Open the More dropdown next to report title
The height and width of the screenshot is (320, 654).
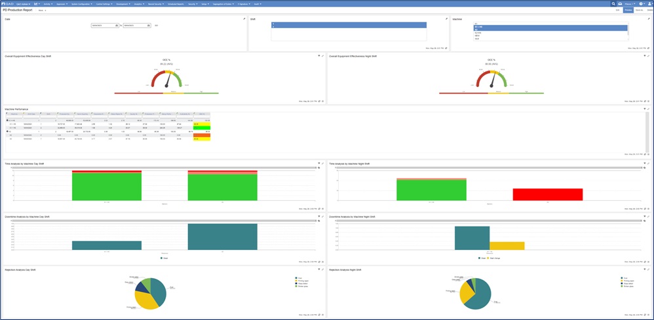click(42, 10)
